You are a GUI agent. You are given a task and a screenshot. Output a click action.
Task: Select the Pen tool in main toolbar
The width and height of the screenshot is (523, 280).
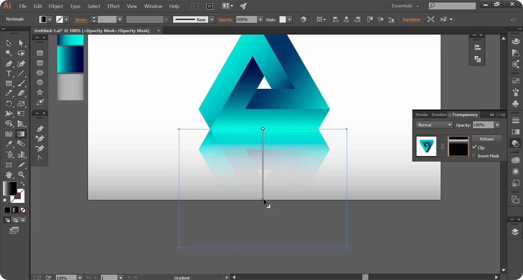click(9, 64)
